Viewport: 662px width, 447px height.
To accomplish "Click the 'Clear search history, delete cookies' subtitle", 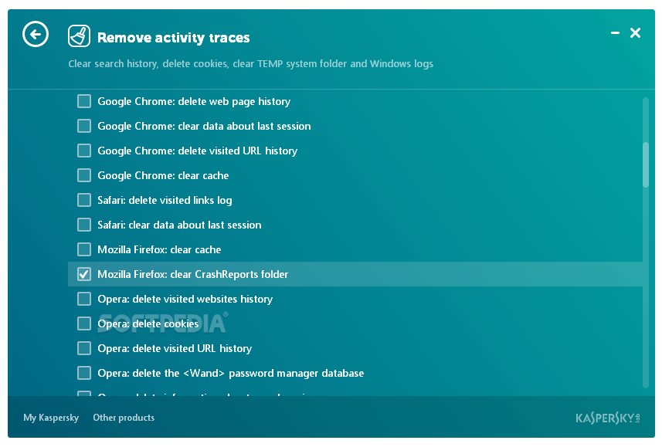I will coord(251,64).
